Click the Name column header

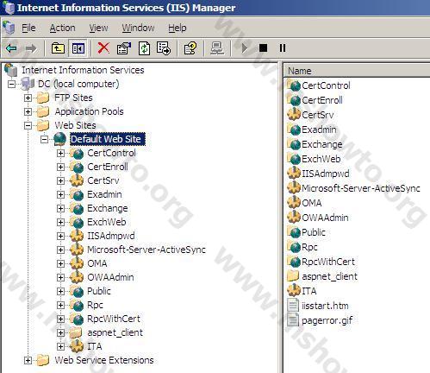[x=357, y=71]
